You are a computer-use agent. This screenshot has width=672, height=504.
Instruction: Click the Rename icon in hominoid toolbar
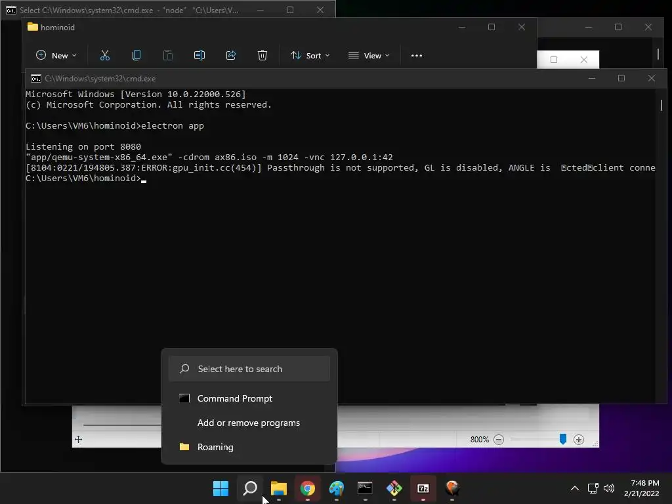tap(199, 55)
